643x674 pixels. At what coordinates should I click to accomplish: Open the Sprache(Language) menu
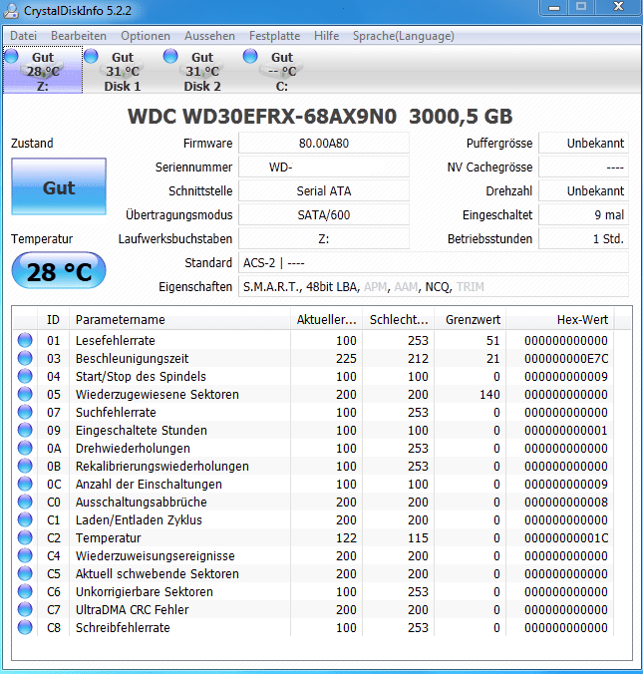pyautogui.click(x=403, y=36)
